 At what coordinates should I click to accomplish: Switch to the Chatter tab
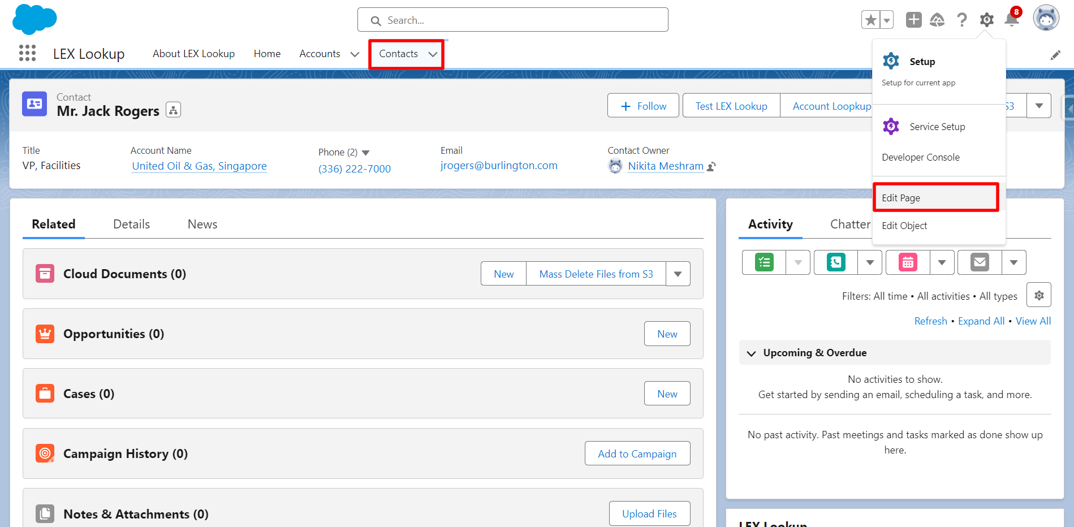click(x=850, y=224)
